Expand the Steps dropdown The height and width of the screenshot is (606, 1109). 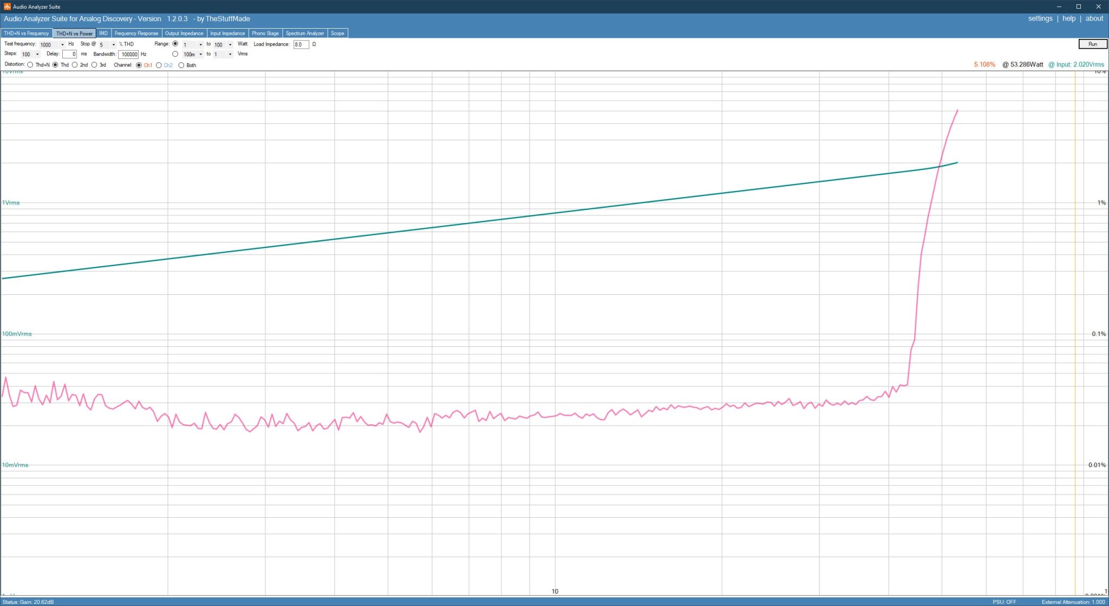37,54
